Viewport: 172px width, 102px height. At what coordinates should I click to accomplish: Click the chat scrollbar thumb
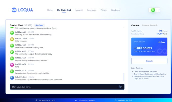click(124, 77)
